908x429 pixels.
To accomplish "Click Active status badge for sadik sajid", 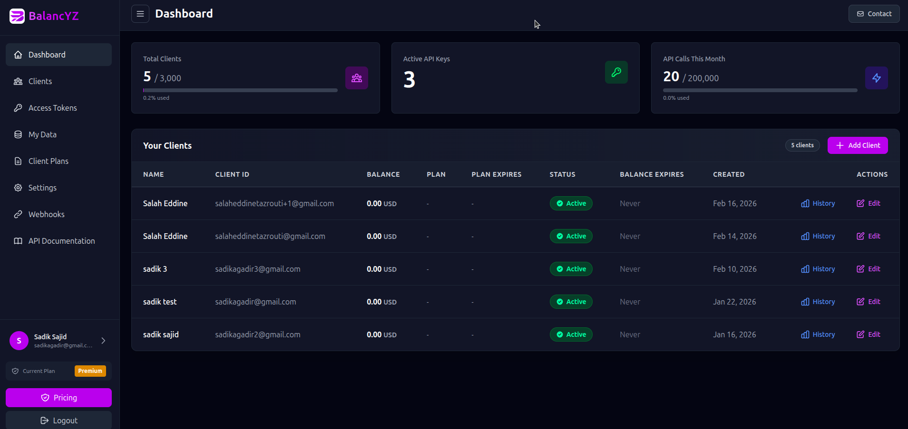I will pos(571,334).
